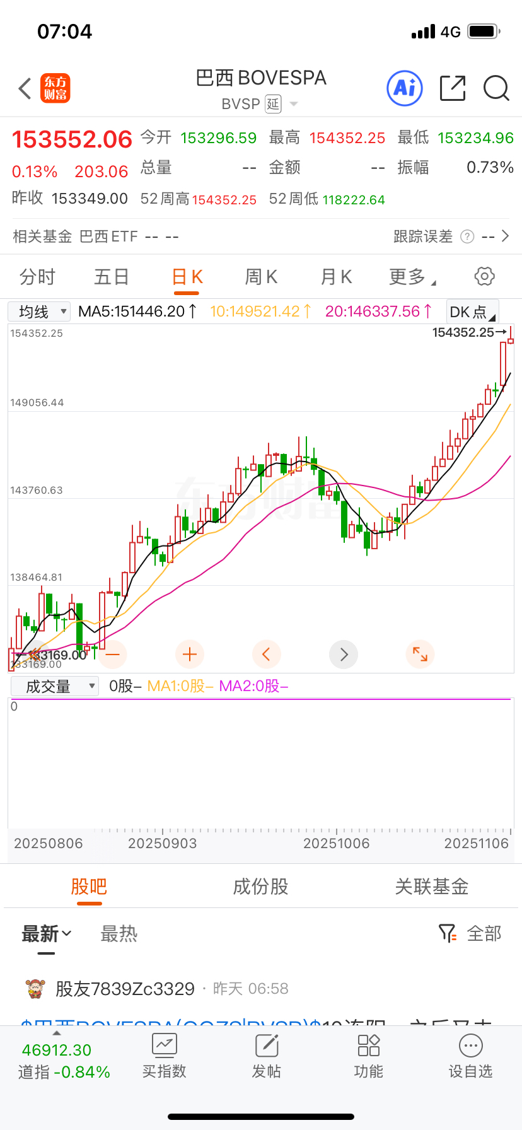The image size is (522, 1130).
Task: Open the DK点 selector
Action: point(472,312)
